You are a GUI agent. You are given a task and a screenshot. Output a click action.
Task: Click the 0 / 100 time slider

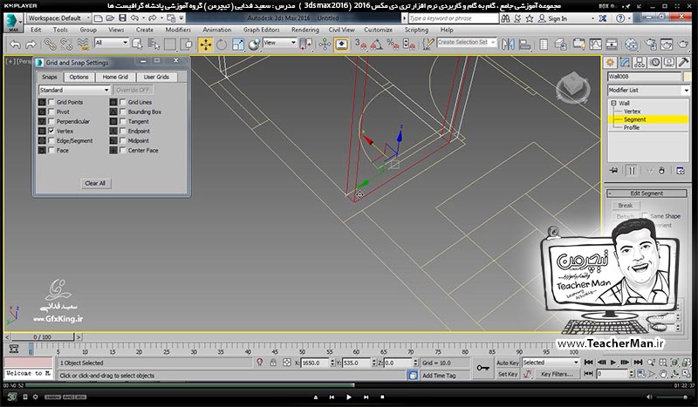pos(42,337)
